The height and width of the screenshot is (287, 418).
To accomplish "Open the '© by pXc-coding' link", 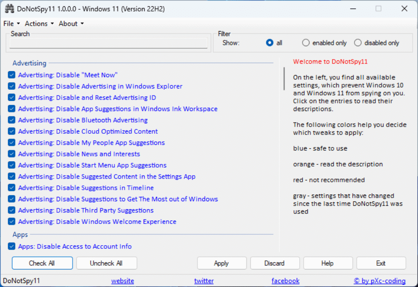I will point(380,281).
